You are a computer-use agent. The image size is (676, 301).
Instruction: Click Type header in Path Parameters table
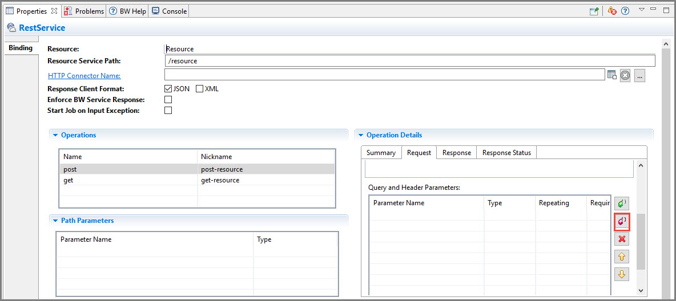click(x=295, y=239)
